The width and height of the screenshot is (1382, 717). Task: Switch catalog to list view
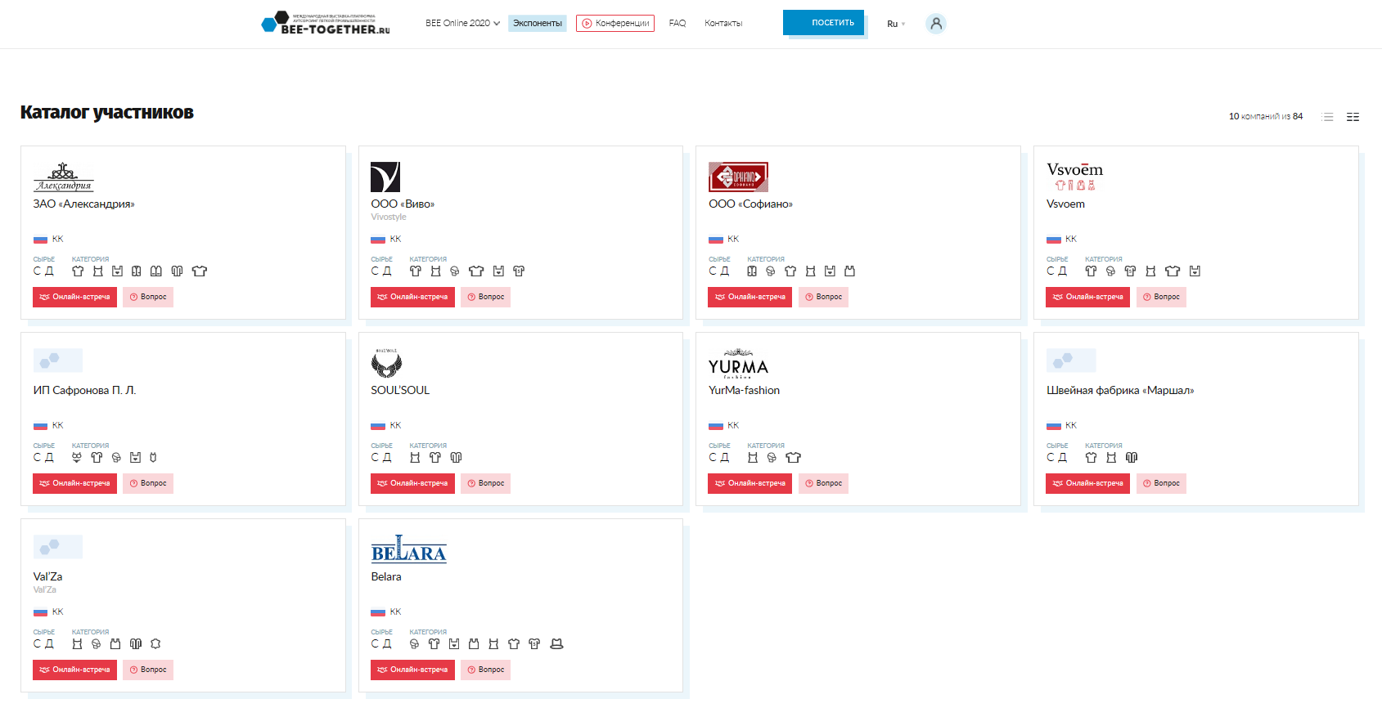tap(1327, 117)
